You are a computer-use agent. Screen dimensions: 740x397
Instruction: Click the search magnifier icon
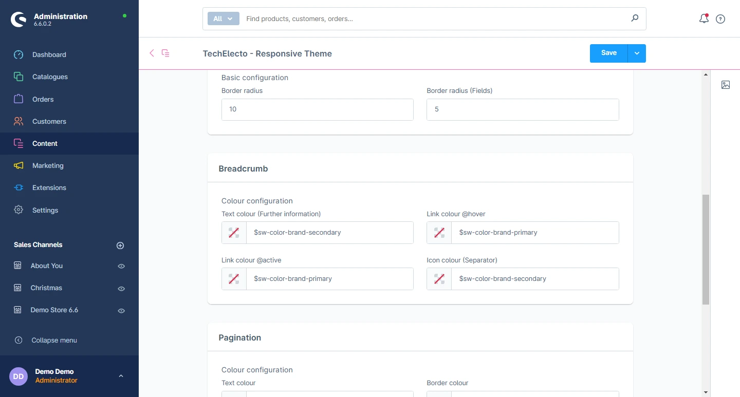coord(635,18)
